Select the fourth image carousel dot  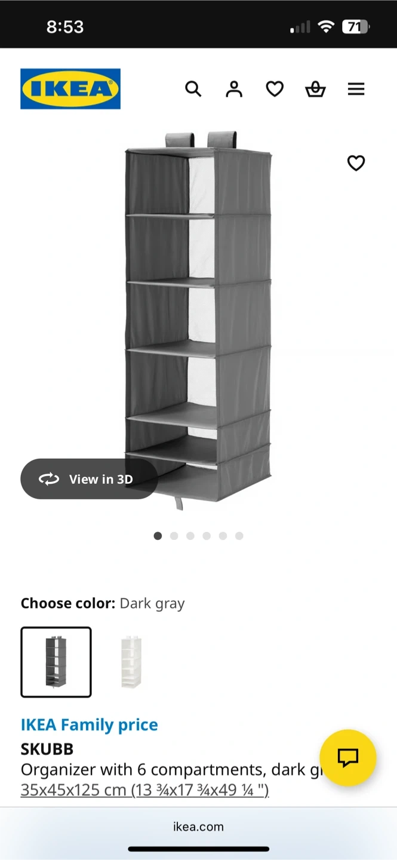(207, 536)
